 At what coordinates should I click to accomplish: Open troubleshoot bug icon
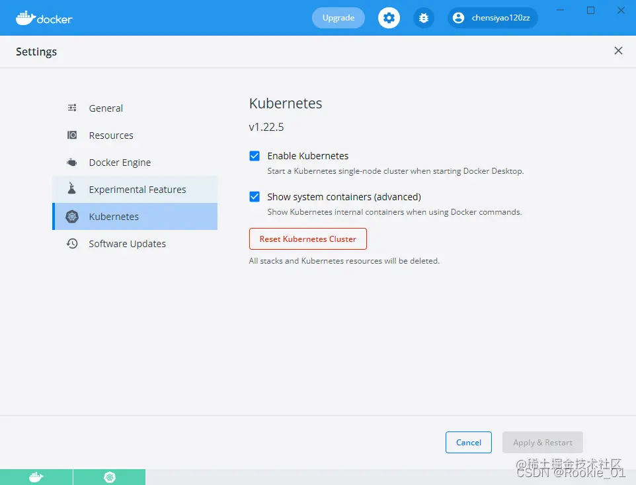pyautogui.click(x=424, y=18)
